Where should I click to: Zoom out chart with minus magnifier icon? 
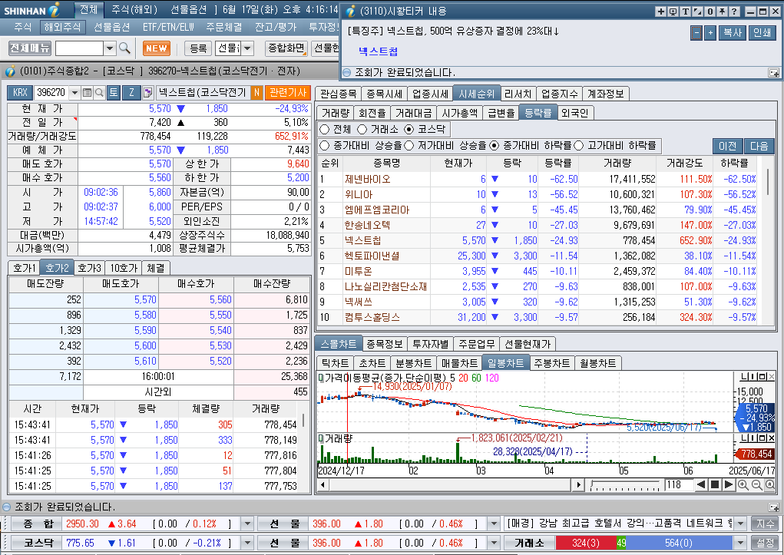[756, 484]
